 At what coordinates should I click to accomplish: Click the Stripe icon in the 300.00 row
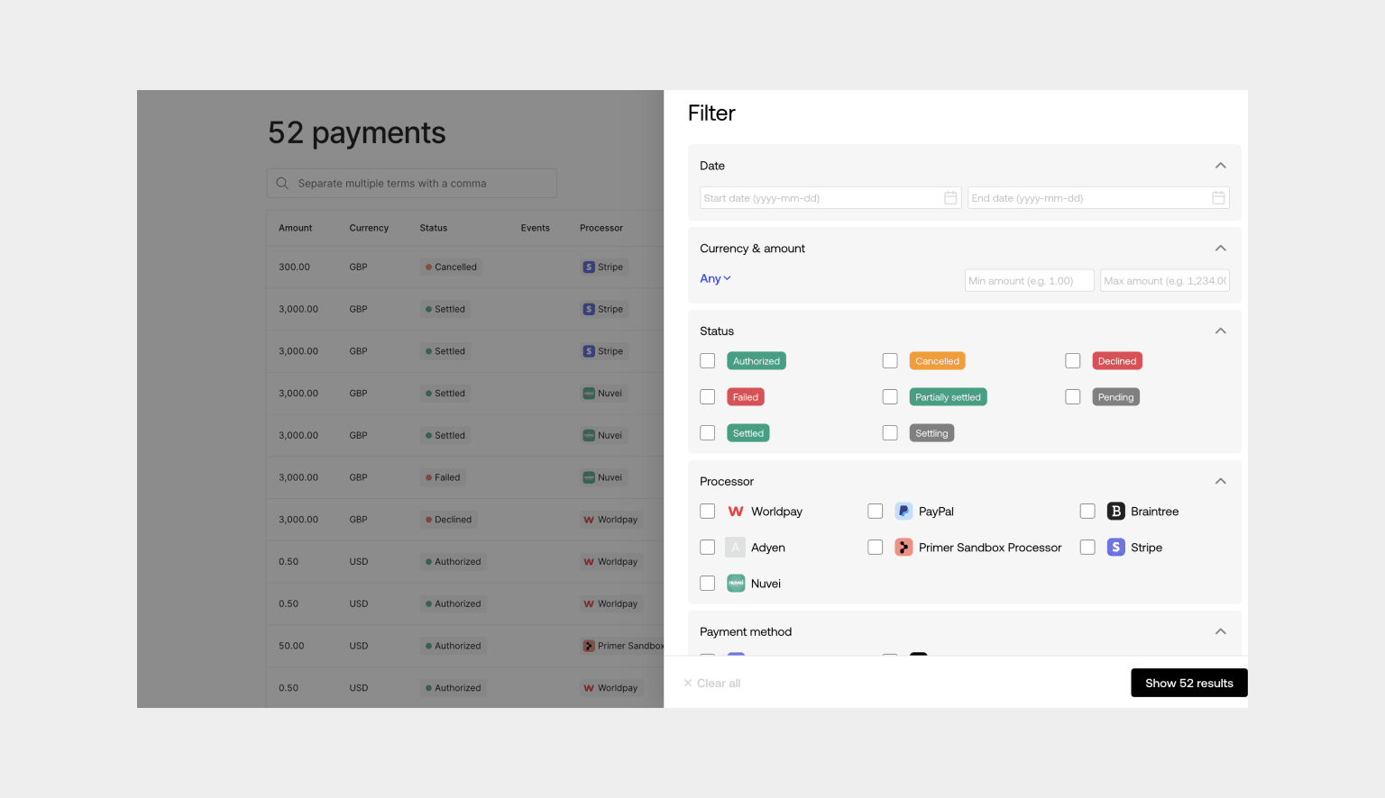click(x=589, y=268)
